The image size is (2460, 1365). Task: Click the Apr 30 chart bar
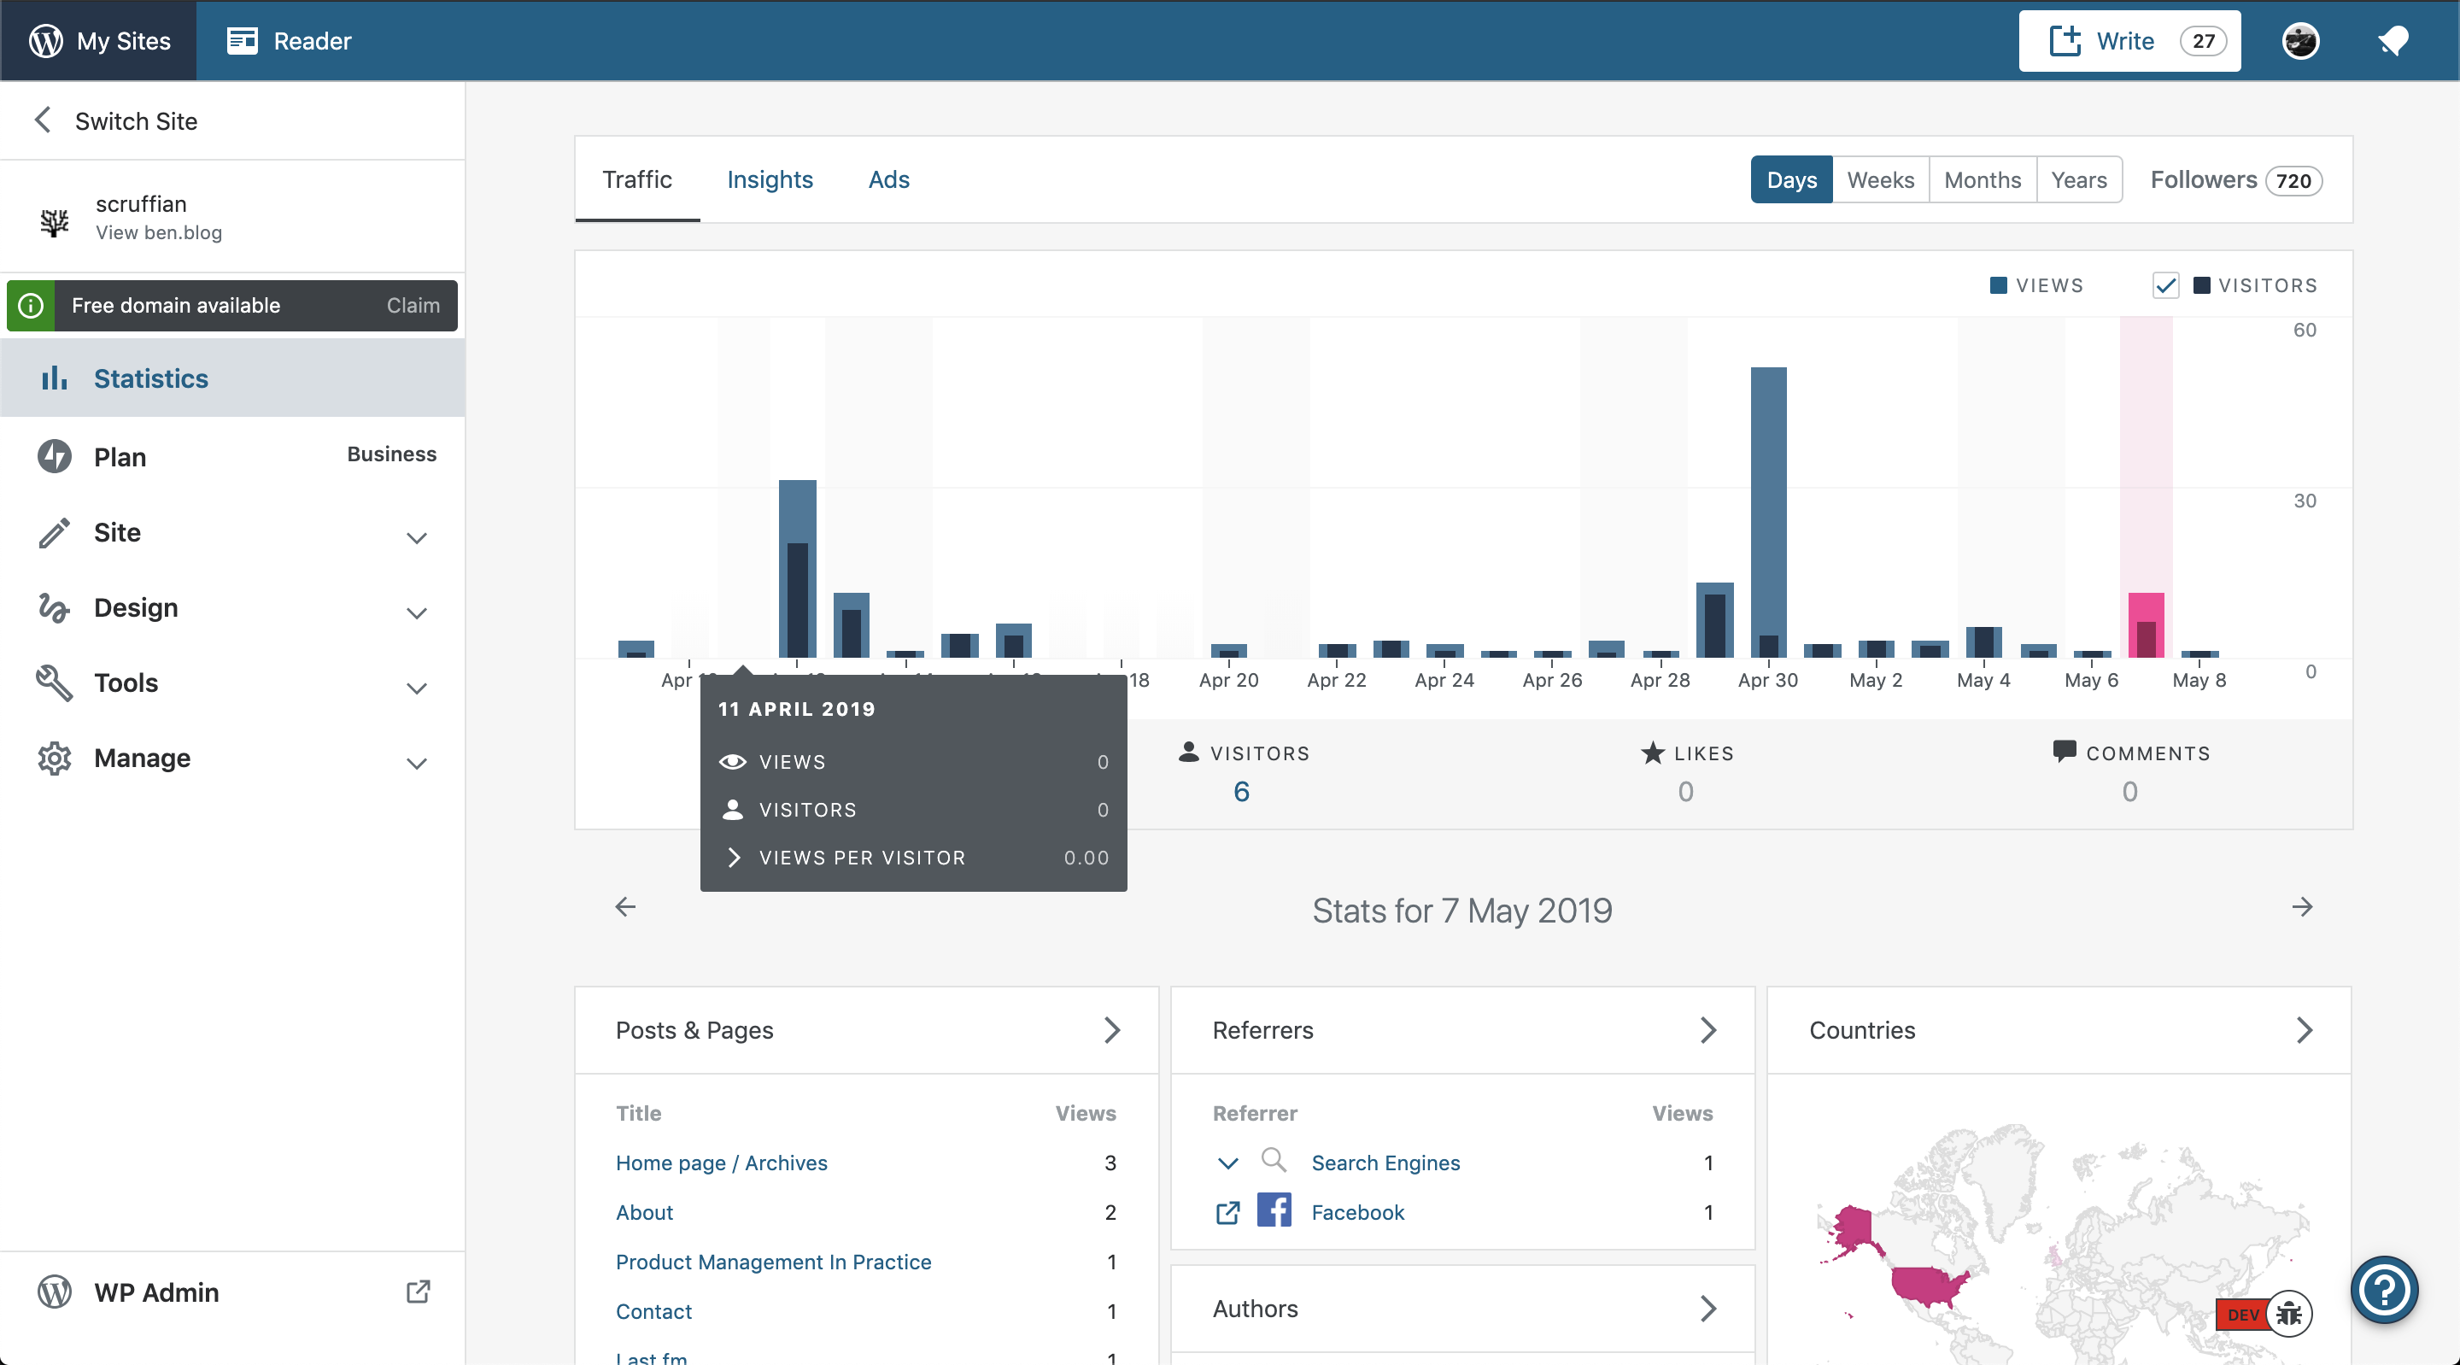pos(1767,512)
